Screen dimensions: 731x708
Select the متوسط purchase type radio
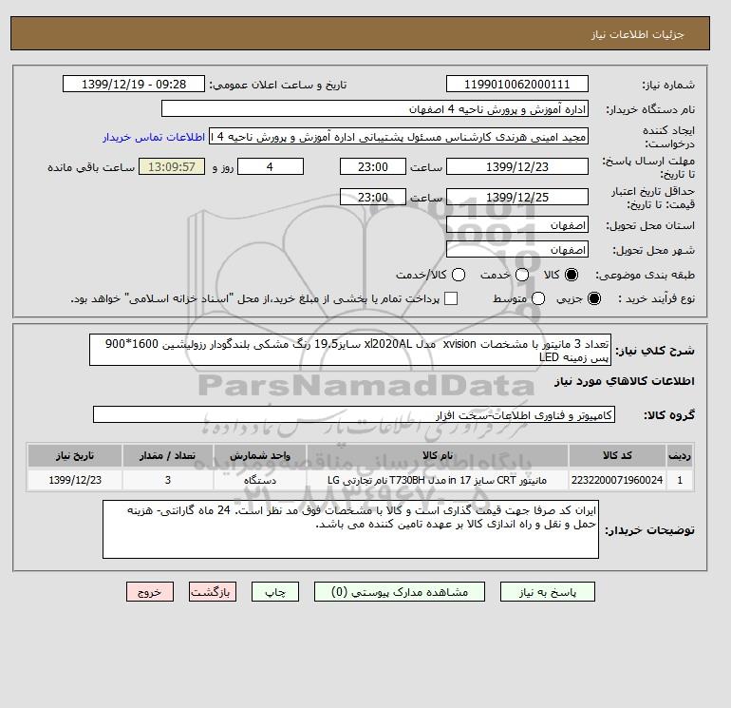(538, 298)
